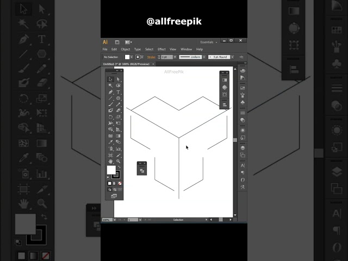This screenshot has height=261, width=348.
Task: Click the Go to Bridge button
Action: [117, 42]
